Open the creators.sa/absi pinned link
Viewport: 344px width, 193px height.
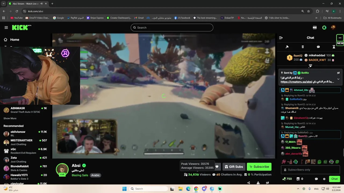click(296, 82)
